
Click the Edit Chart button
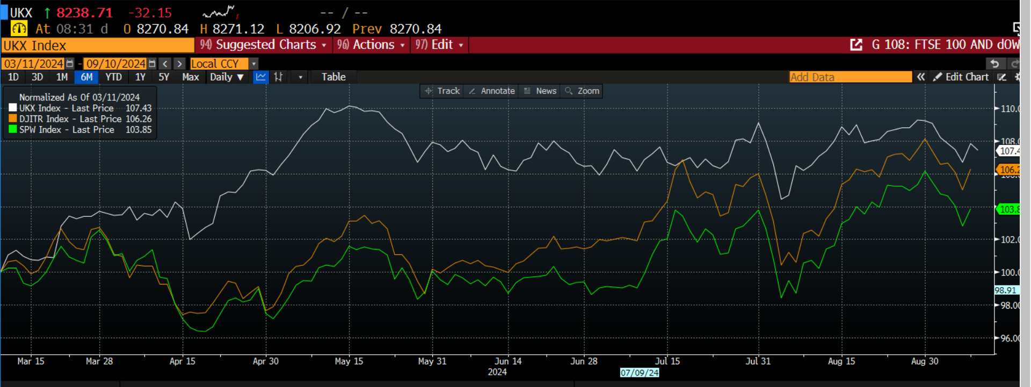pos(961,77)
